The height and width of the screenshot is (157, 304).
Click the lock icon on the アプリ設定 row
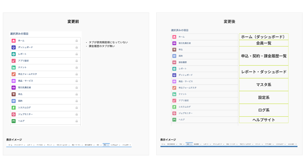77,61
